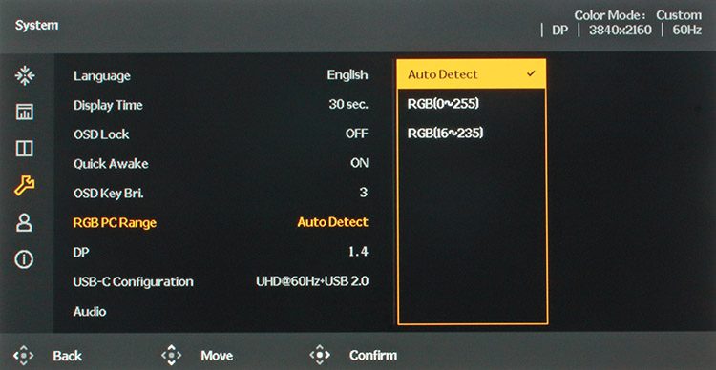The width and height of the screenshot is (716, 370).
Task: Click the 60Hz refresh rate indicator
Action: pos(687,31)
